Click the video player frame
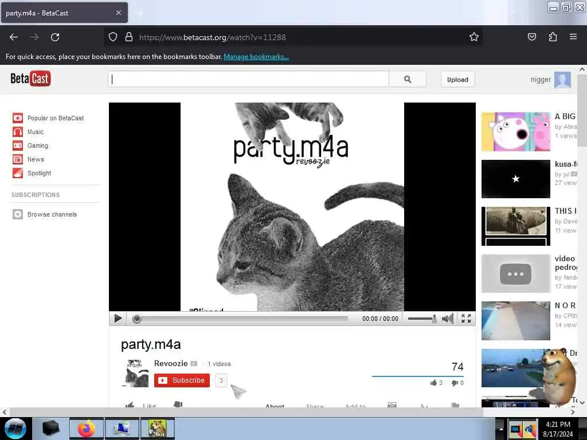 292,206
